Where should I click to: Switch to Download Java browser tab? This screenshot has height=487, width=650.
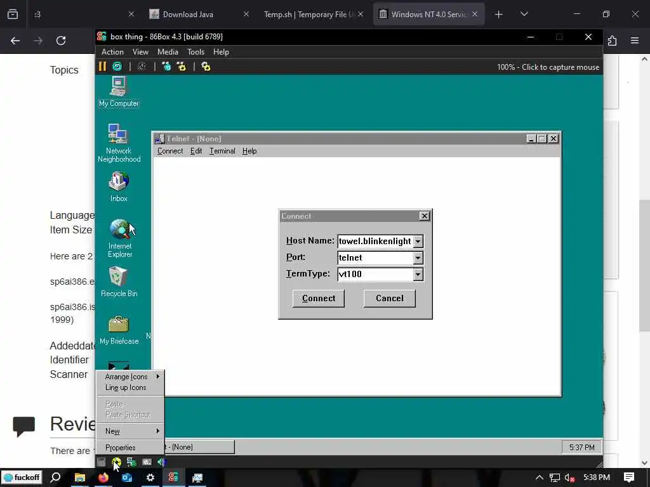point(199,14)
